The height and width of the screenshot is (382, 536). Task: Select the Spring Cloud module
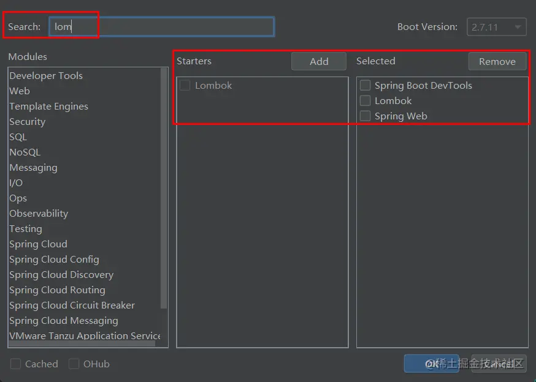point(38,244)
